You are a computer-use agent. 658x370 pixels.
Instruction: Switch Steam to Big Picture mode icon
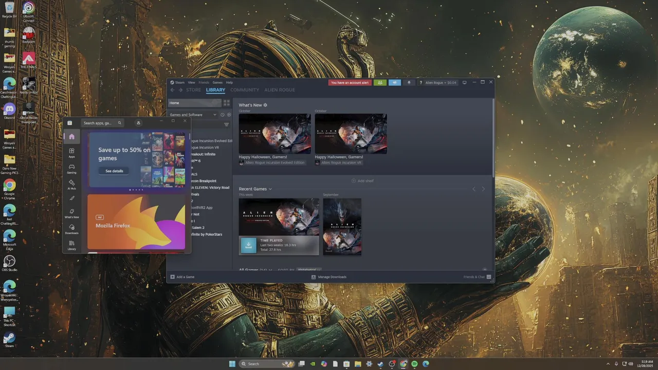tap(464, 82)
